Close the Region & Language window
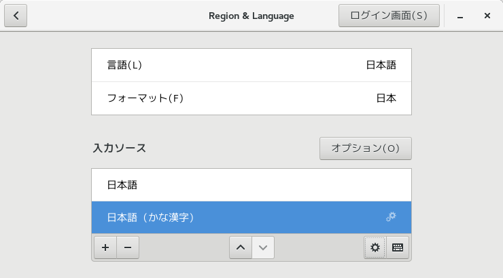This screenshot has width=503, height=278. point(487,16)
